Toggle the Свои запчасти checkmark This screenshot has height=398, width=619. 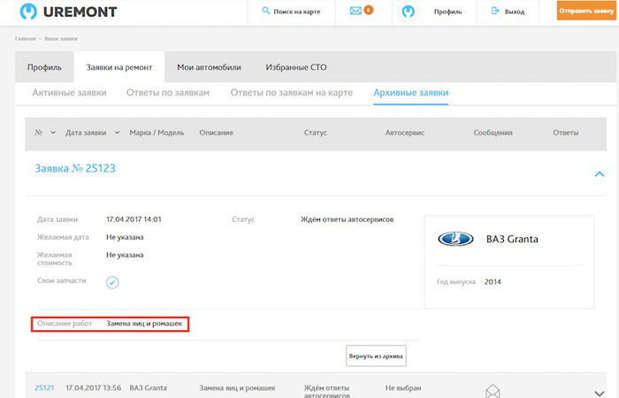tap(112, 282)
